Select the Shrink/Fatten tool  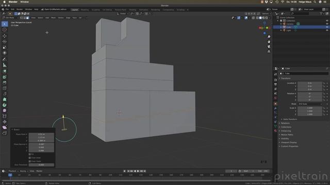(x=5, y=122)
